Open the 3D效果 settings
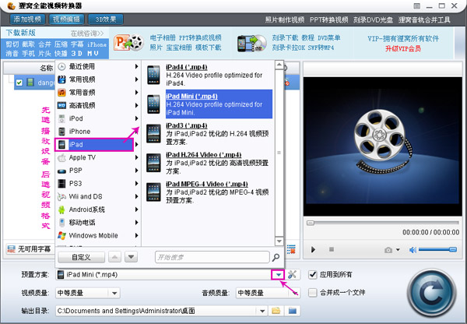Image resolution: width=467 pixels, height=324 pixels. 106,19
